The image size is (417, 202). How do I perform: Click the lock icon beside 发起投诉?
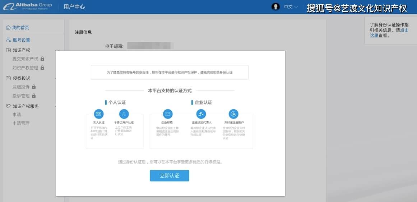(34, 87)
